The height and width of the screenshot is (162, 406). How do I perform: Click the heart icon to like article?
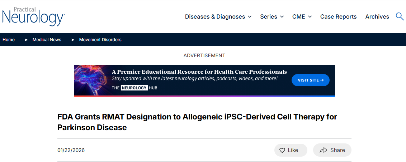[x=282, y=150]
